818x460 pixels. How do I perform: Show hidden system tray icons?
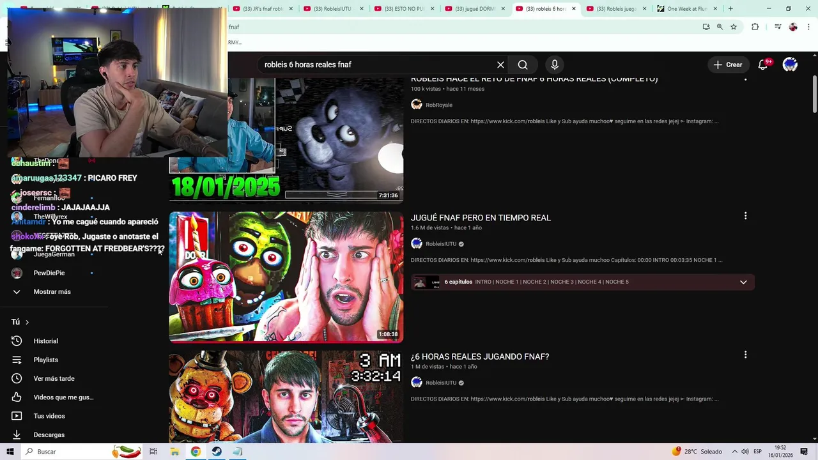734,452
